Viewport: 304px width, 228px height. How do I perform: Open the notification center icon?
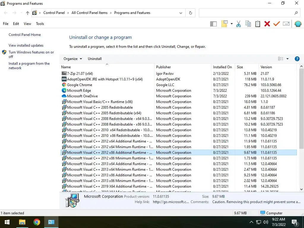click(295, 223)
